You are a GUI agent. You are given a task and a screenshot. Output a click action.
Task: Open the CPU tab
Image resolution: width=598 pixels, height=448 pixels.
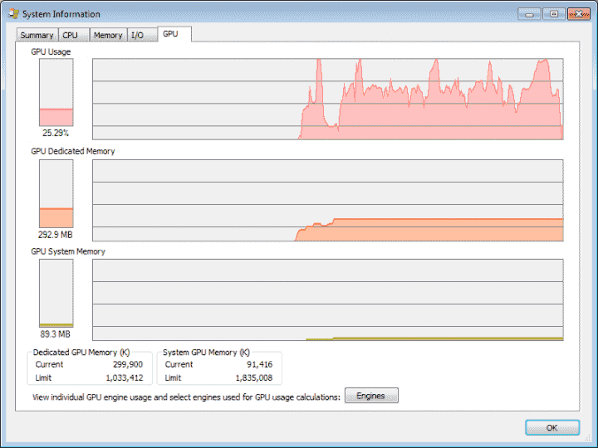tap(73, 35)
